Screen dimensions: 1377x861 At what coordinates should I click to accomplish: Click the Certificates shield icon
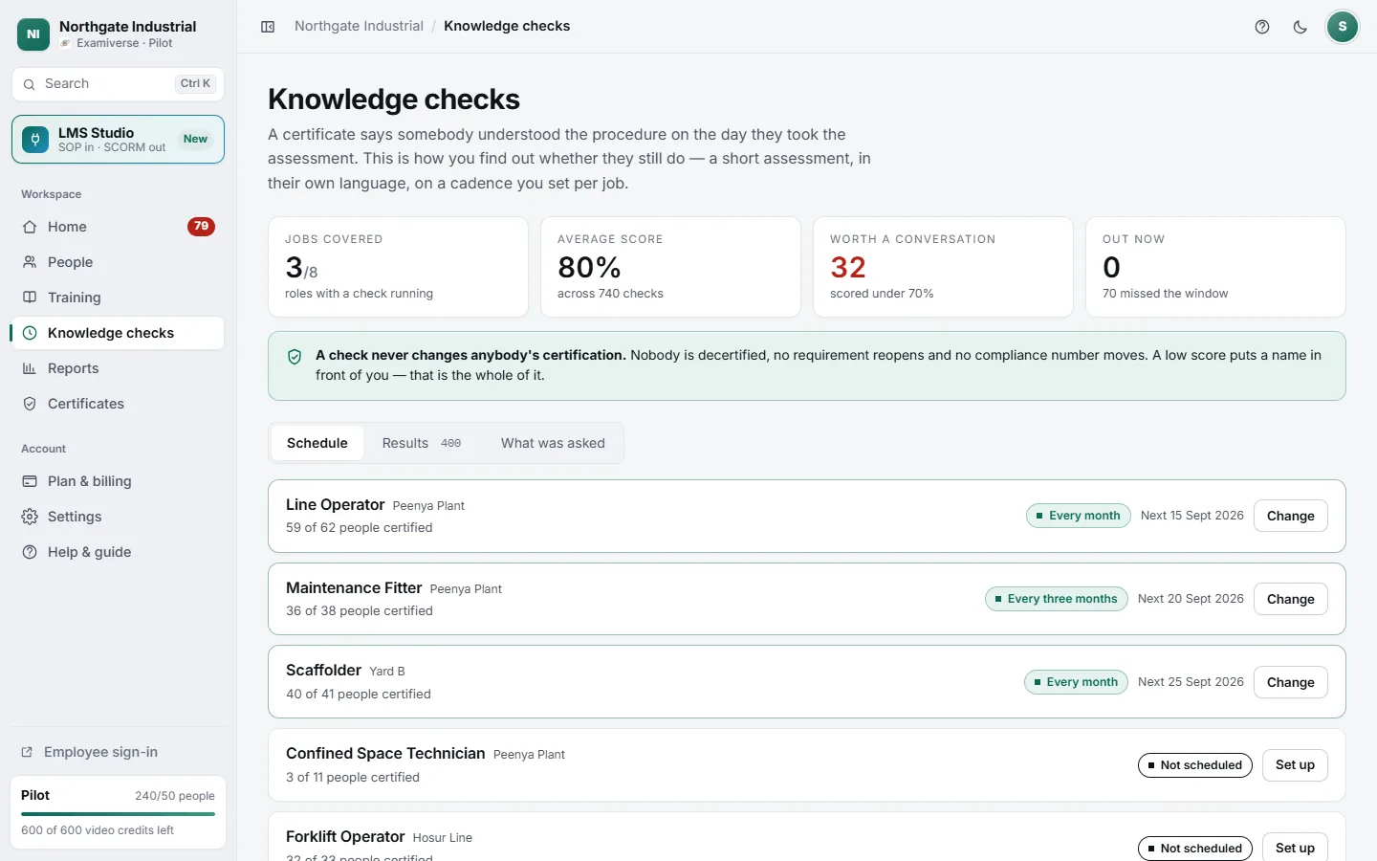click(30, 404)
